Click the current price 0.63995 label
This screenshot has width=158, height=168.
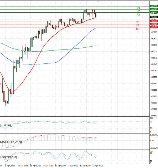[x=154, y=17]
